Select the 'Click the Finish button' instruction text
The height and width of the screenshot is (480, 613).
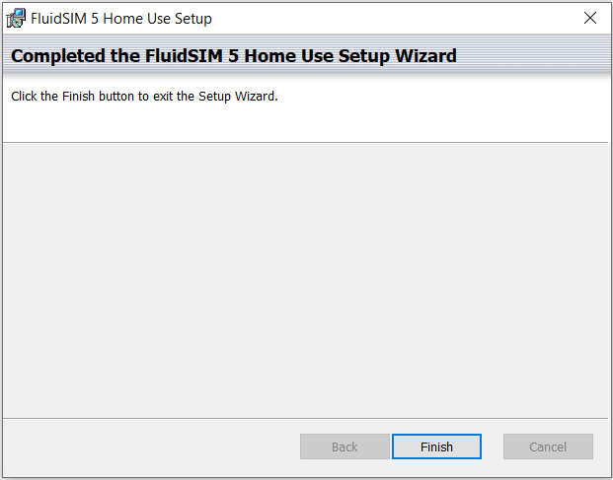tap(144, 97)
